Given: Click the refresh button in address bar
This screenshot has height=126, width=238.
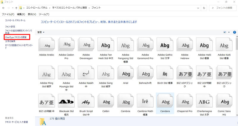Looking at the screenshot, I should [x=204, y=8].
